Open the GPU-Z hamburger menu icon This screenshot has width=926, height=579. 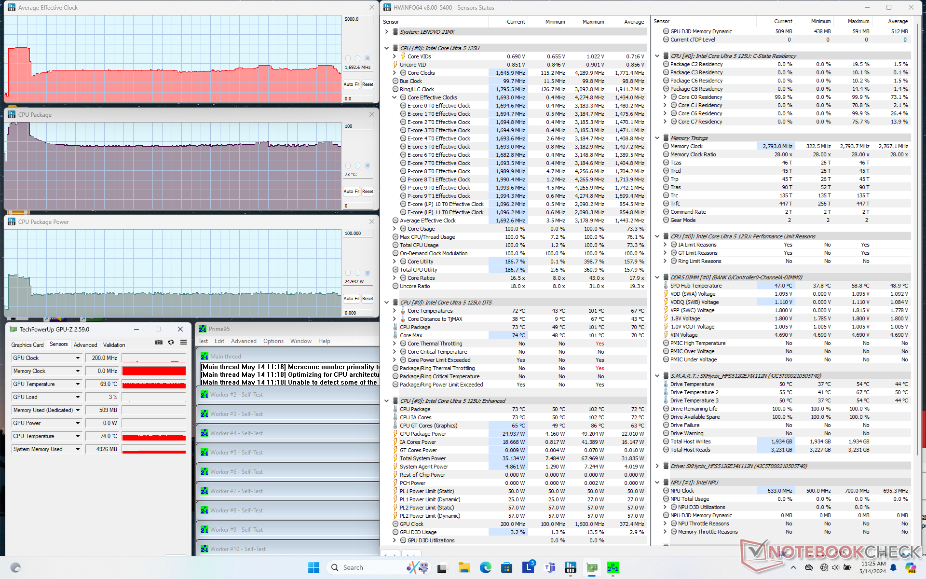pyautogui.click(x=183, y=342)
